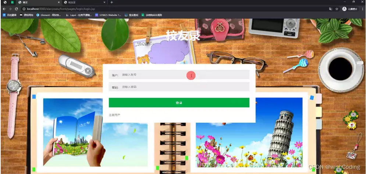This screenshot has width=366, height=174.
Task: Close the 校友录 tab
Action: (104, 2)
